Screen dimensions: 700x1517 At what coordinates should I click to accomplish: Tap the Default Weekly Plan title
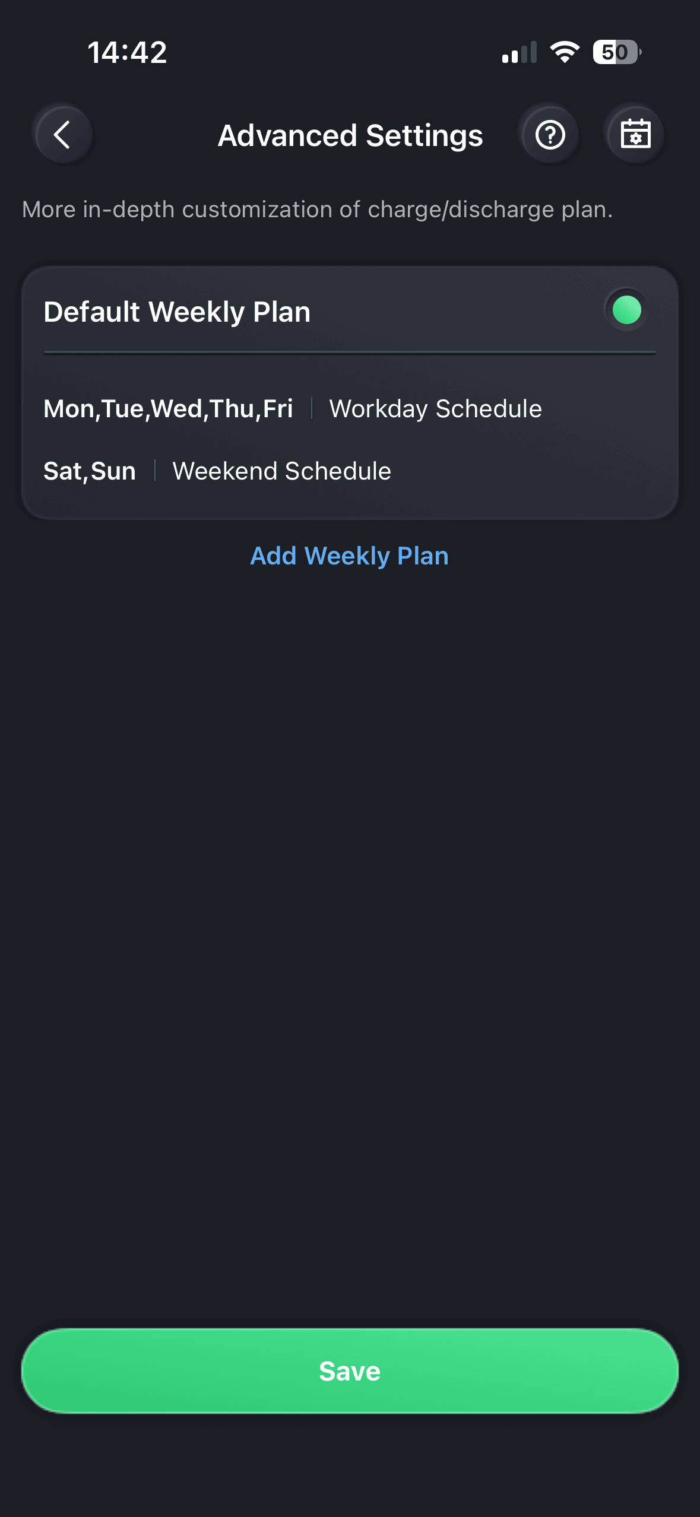[x=177, y=312]
